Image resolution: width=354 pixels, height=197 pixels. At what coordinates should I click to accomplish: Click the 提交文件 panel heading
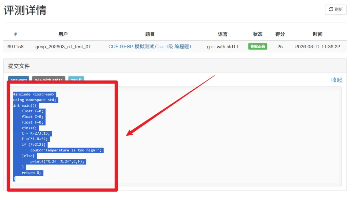(19, 66)
